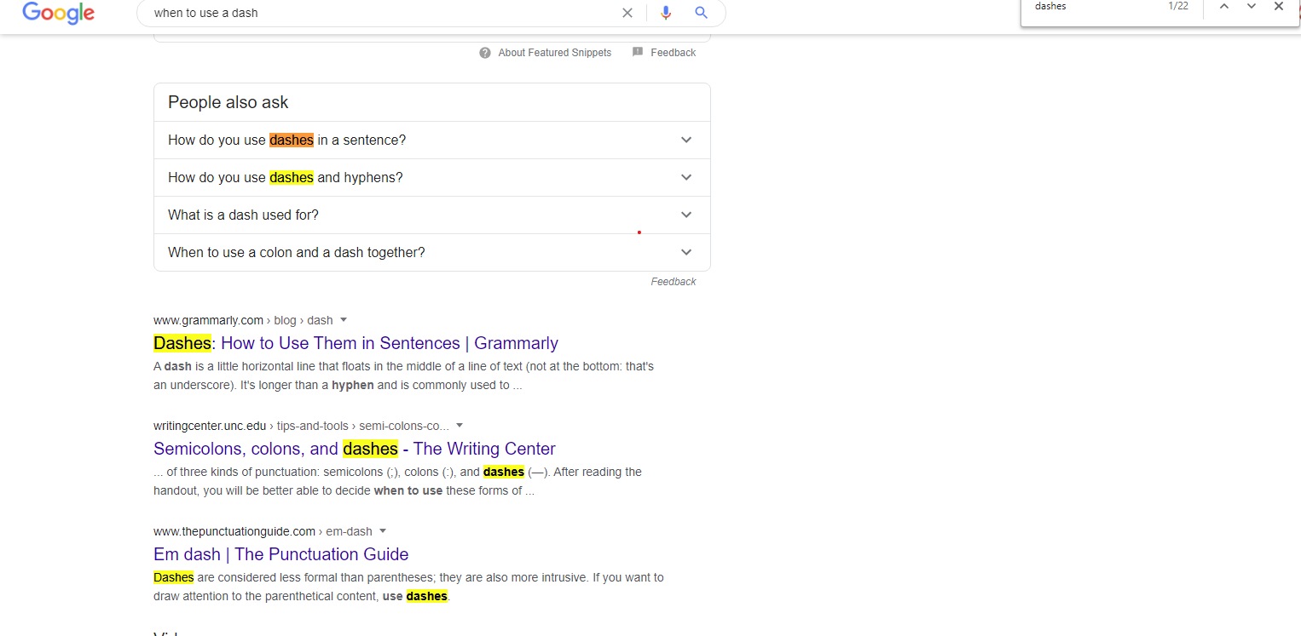Open dropdown arrow next to the grammarly.com URL
The width and height of the screenshot is (1301, 636).
[344, 320]
